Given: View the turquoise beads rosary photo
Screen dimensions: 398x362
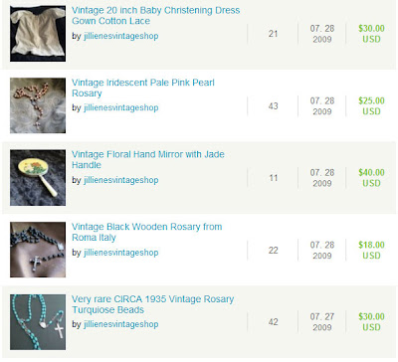Looking at the screenshot, I should coord(38,322).
